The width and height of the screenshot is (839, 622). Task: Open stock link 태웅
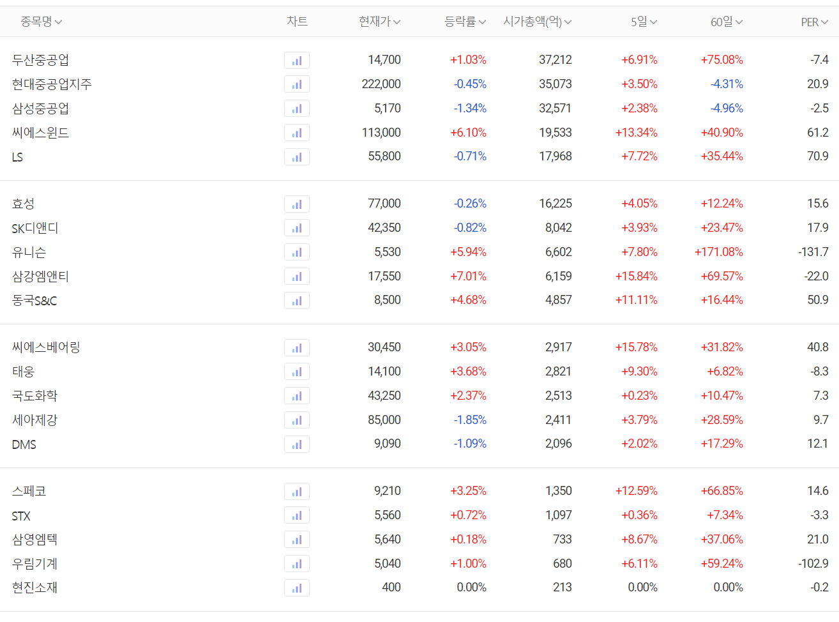tap(23, 372)
